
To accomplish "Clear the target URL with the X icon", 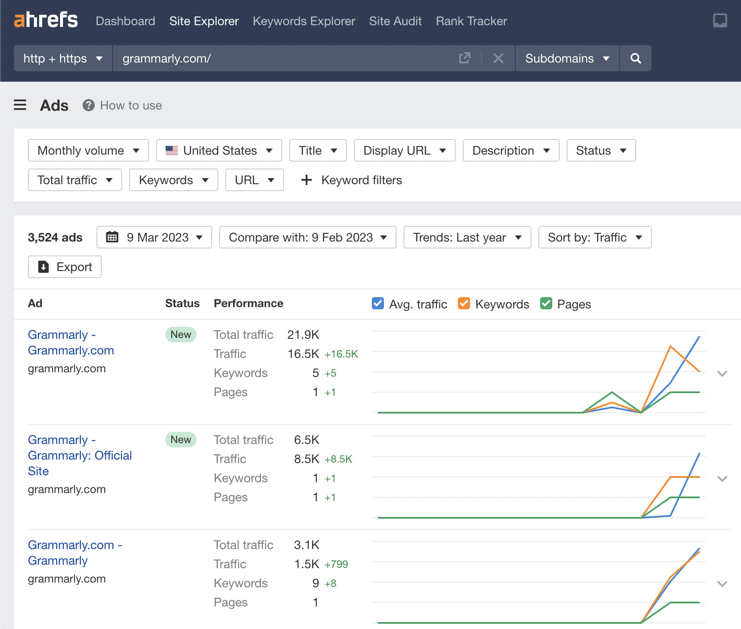I will [x=498, y=58].
